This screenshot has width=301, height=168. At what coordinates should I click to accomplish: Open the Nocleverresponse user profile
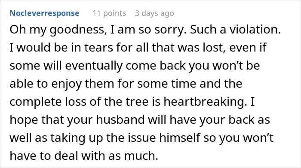coord(44,13)
